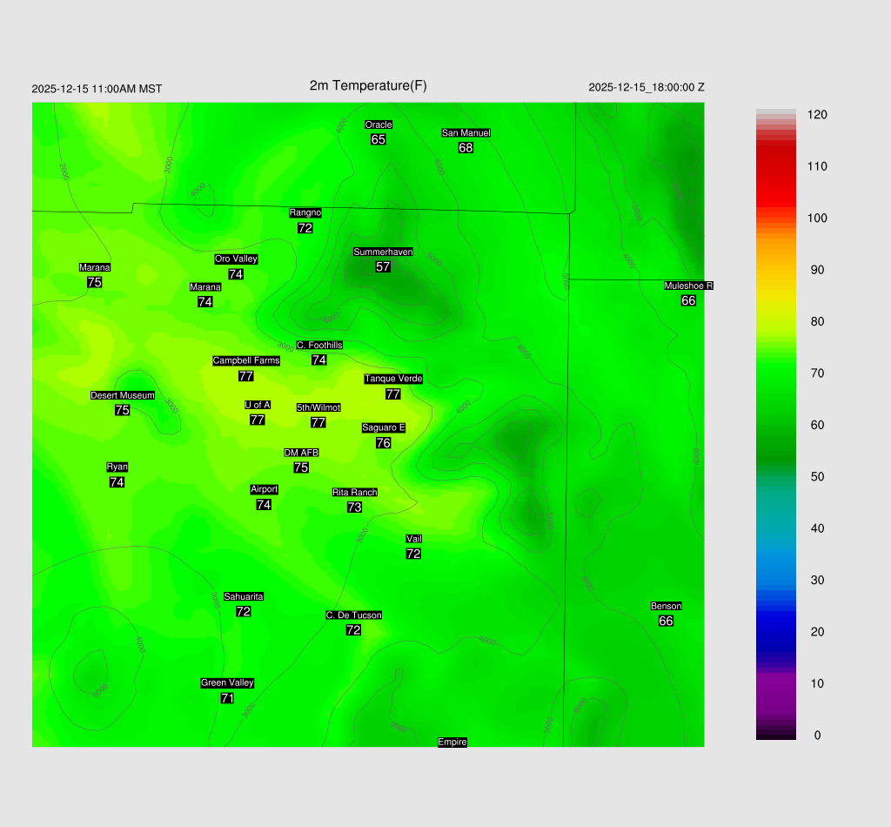Click the Summerhaven station label
Image resolution: width=891 pixels, height=827 pixels.
383,252
